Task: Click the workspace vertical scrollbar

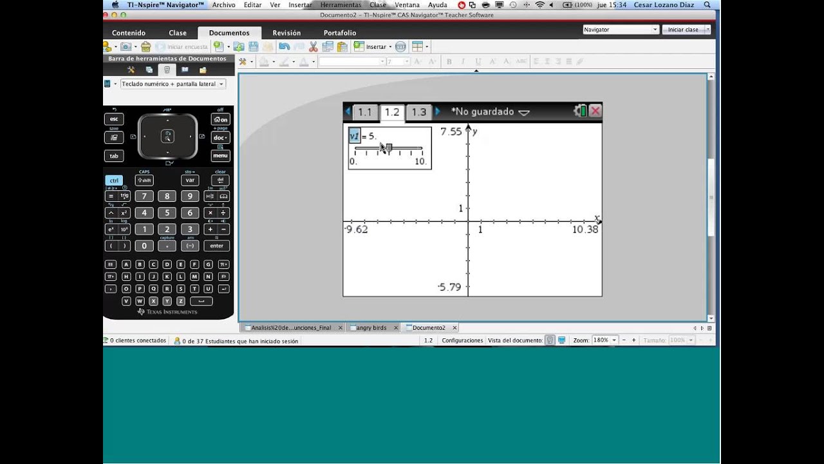Action: [x=711, y=197]
